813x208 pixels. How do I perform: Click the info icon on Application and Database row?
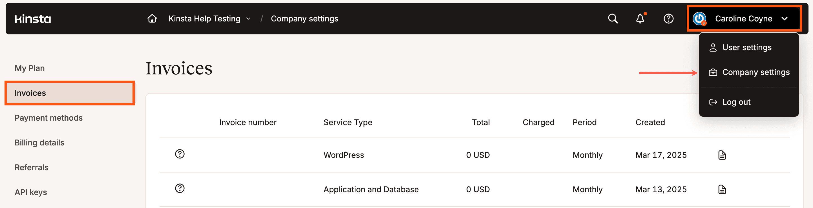180,189
